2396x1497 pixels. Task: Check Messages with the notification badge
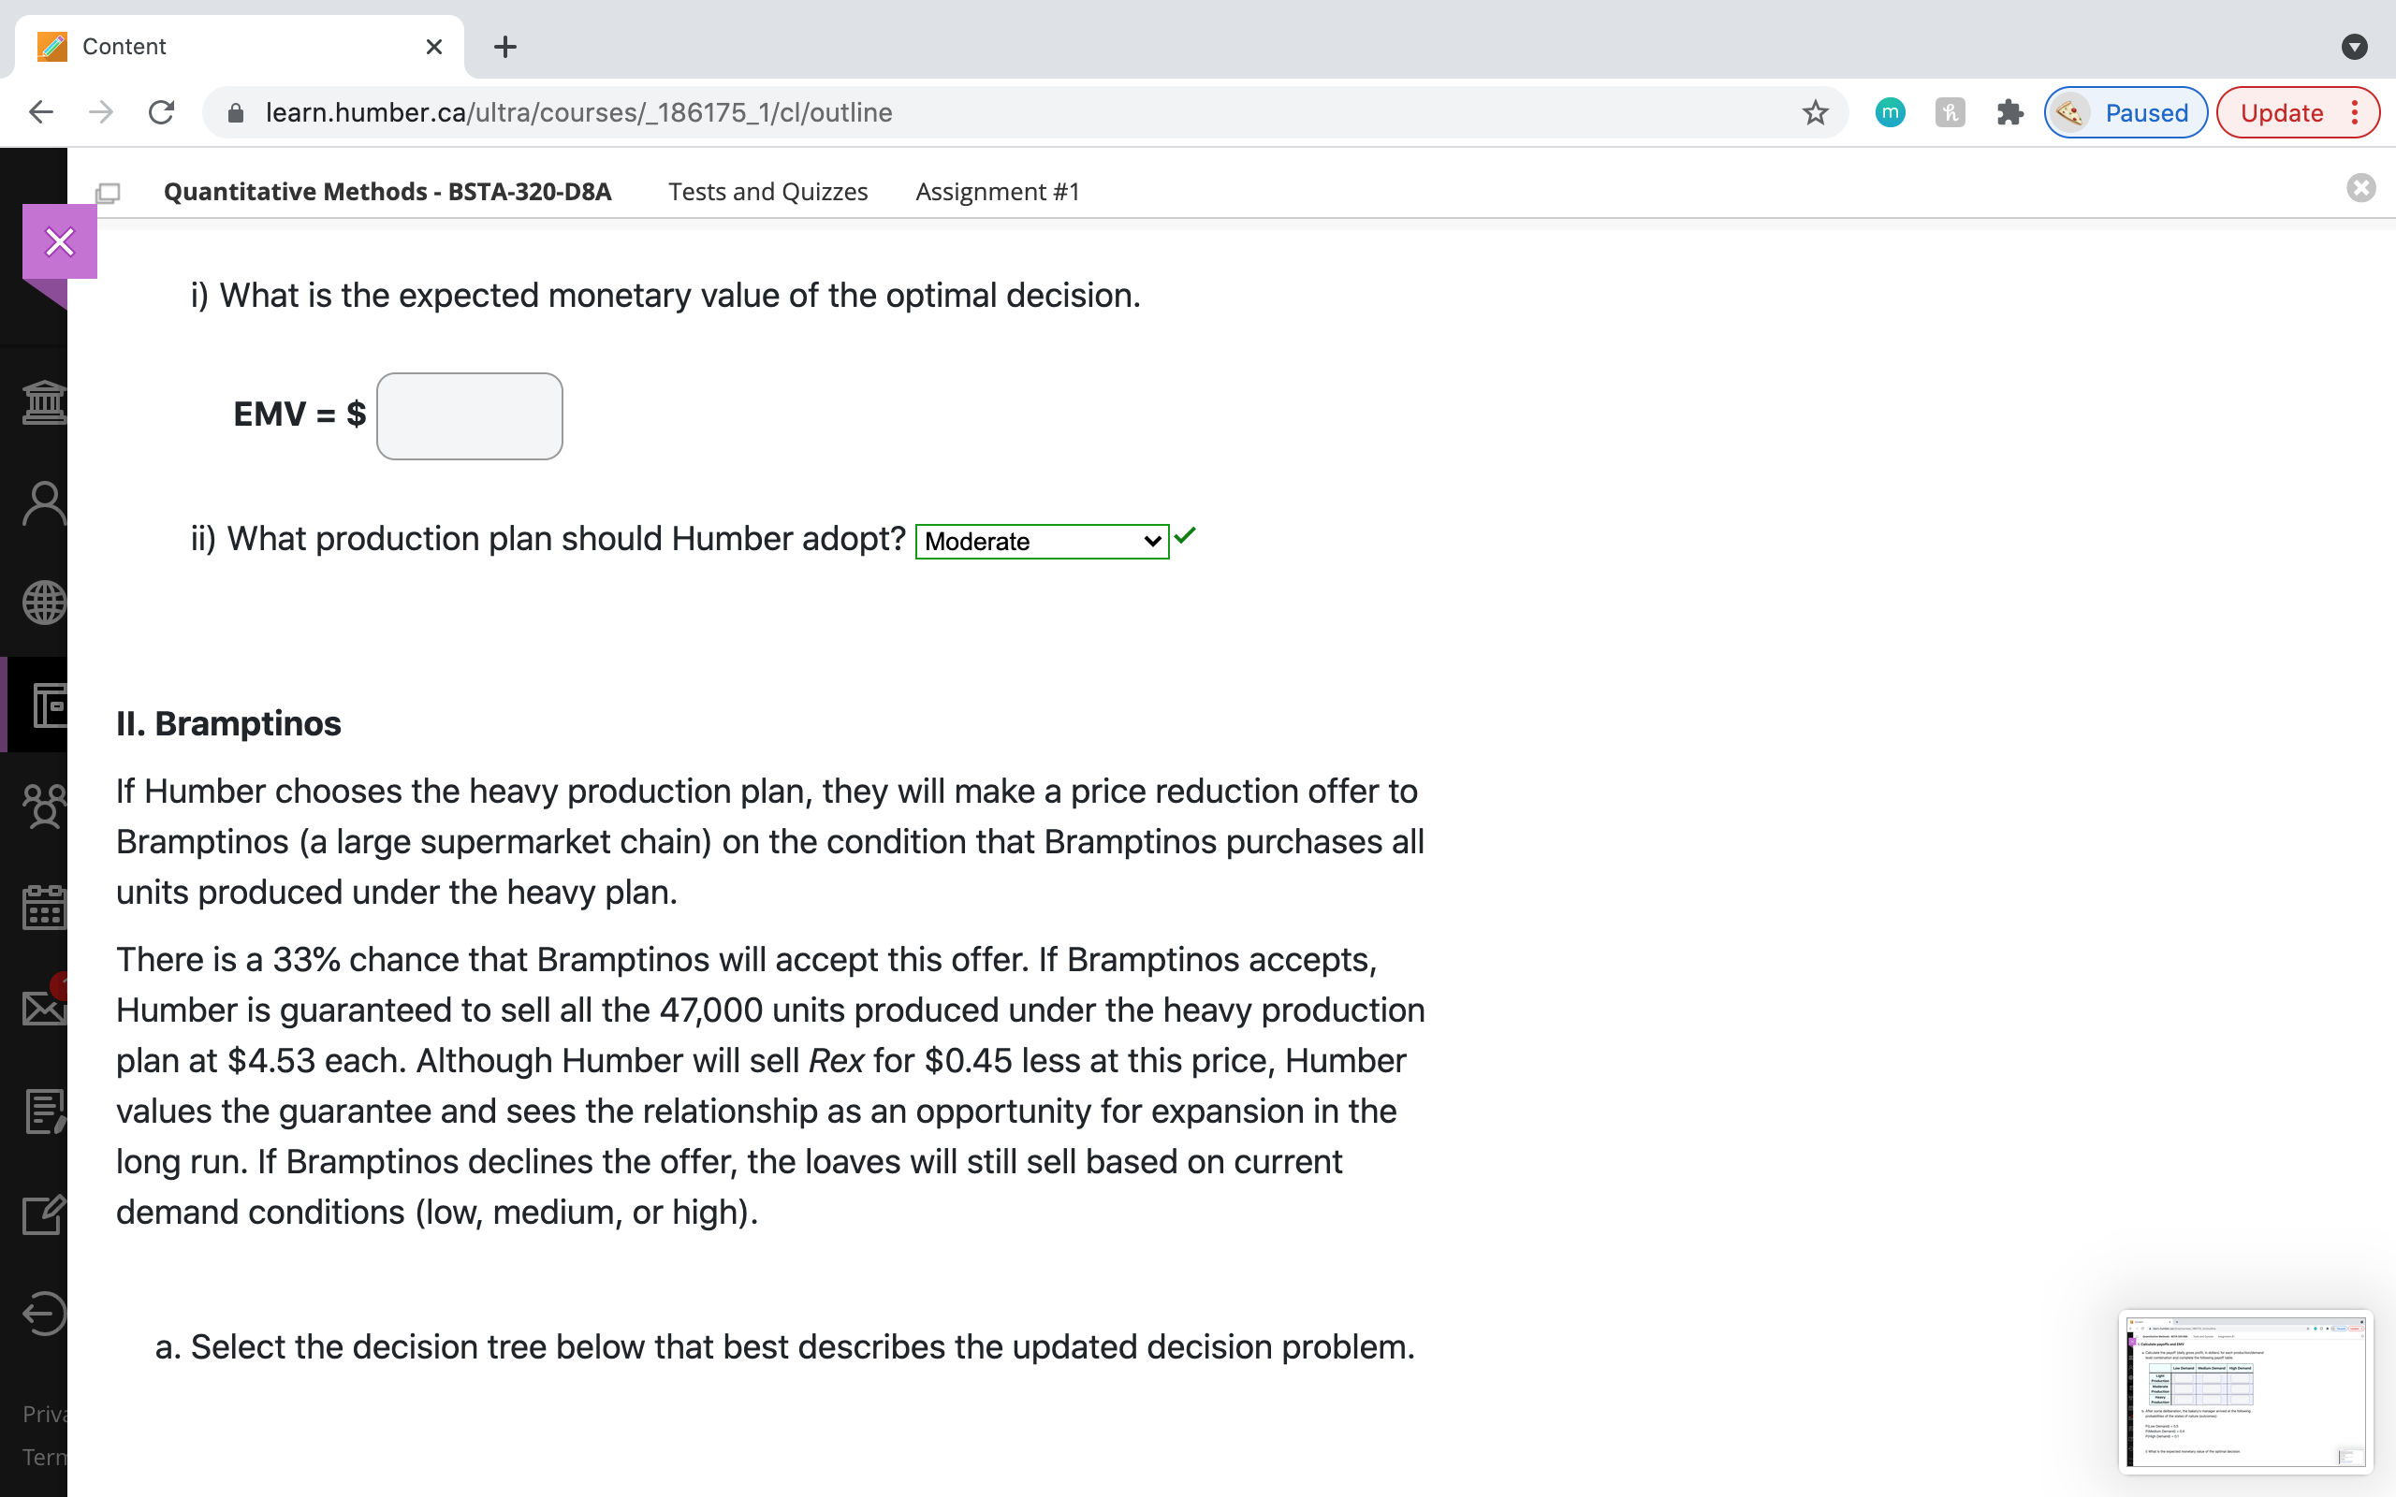point(44,1008)
